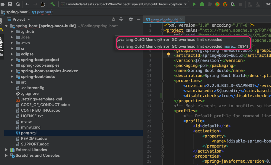
Task: Click the orange circular debug icon
Action: pos(225,4)
